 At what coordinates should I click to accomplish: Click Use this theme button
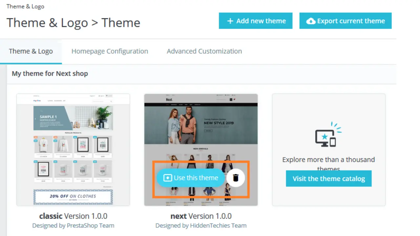[x=191, y=178]
